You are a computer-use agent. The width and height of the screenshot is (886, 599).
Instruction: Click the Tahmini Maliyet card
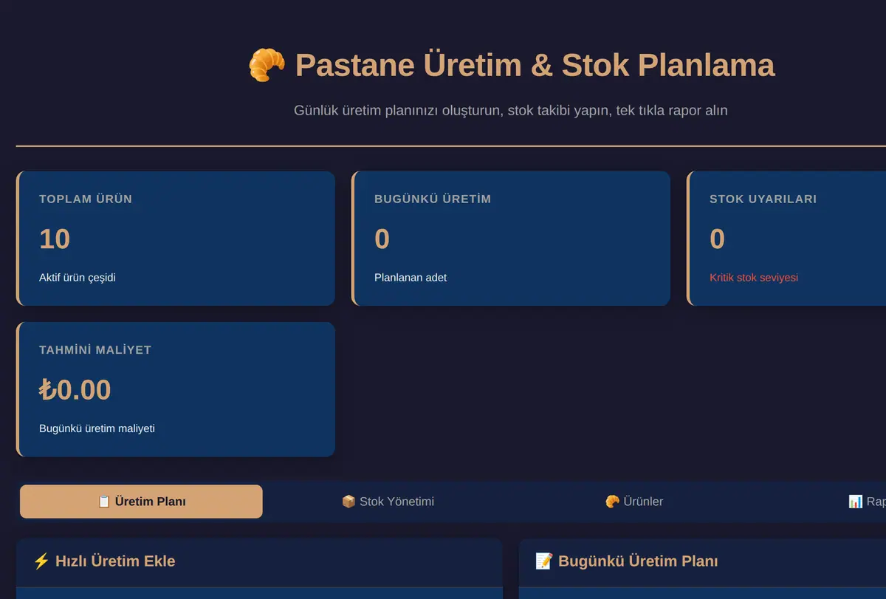(176, 389)
